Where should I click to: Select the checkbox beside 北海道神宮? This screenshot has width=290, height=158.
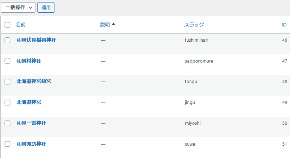(7, 103)
